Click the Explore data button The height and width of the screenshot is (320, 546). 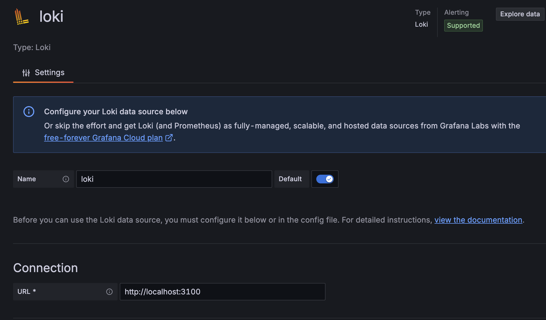click(520, 14)
